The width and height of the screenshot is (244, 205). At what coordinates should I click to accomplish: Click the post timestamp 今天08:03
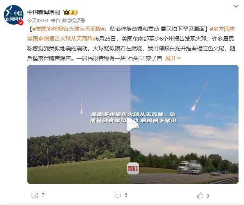click(38, 21)
